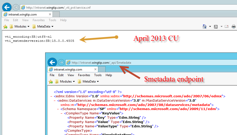Screen dimensions: 237x135
Task: Open the Tools menu in the inner window
Action: [x=98, y=75]
